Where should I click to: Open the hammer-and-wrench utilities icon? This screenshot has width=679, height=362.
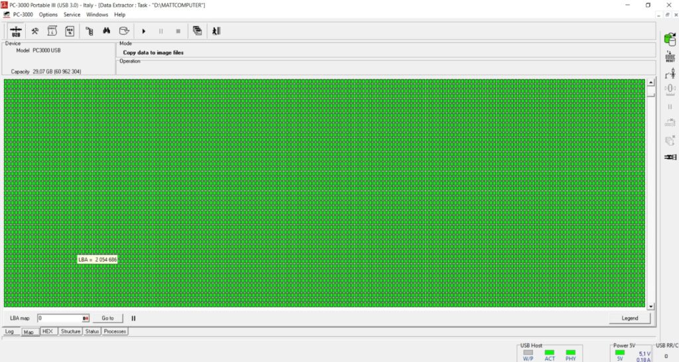pos(35,31)
